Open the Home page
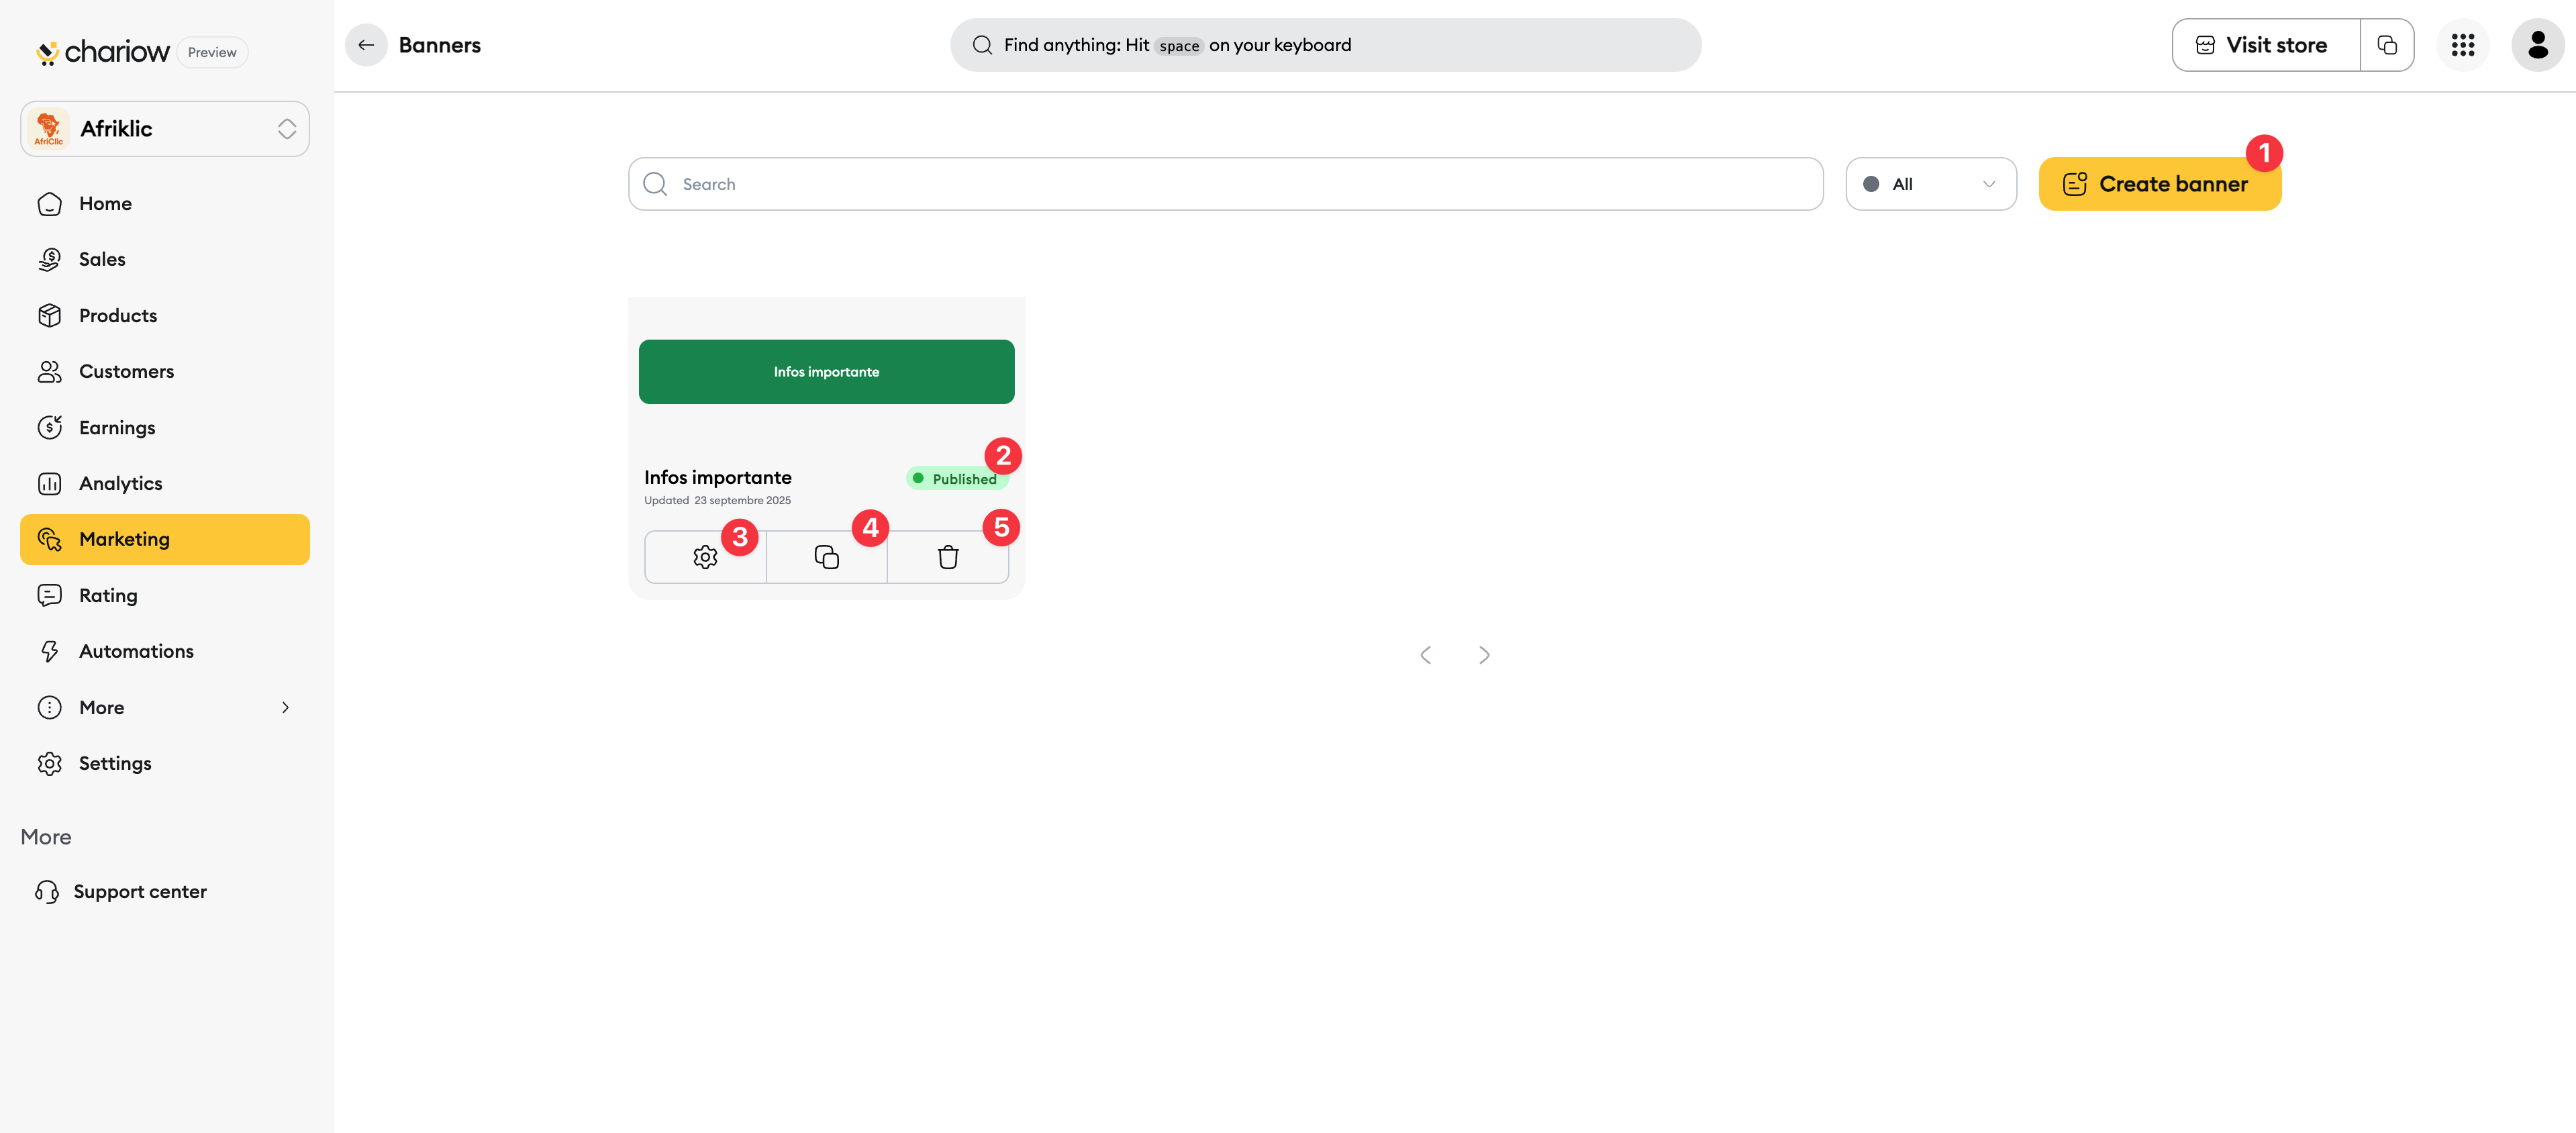The height and width of the screenshot is (1133, 2576). pyautogui.click(x=165, y=204)
